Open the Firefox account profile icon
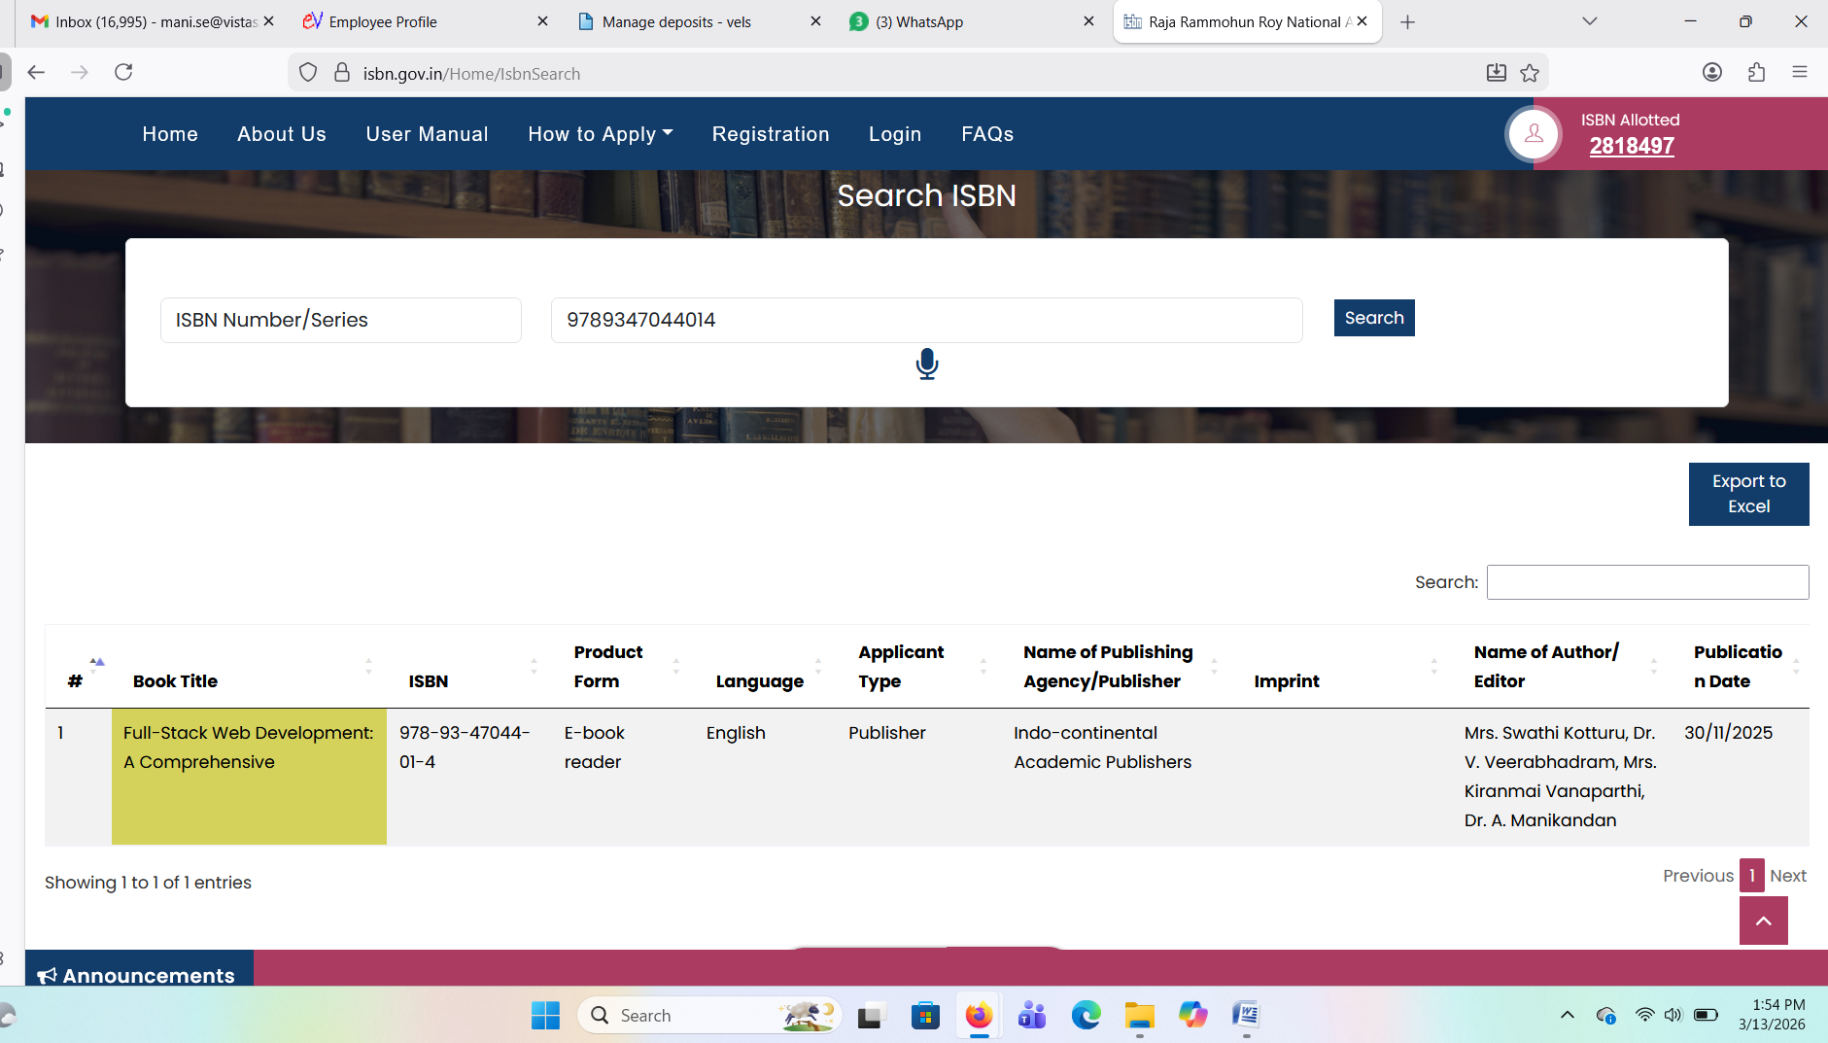Viewport: 1828px width, 1043px height. pos(1712,73)
